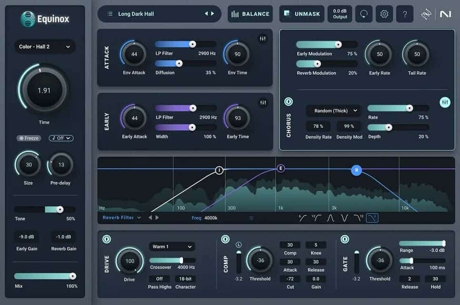This screenshot has height=305, width=460.
Task: Select next filter band arrow
Action: tap(157, 217)
